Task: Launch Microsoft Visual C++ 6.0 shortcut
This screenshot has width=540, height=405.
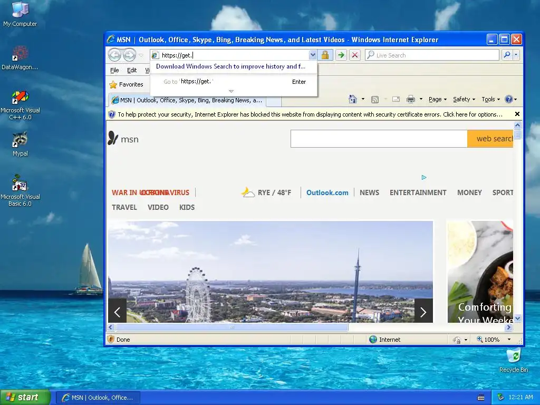Action: (20, 105)
